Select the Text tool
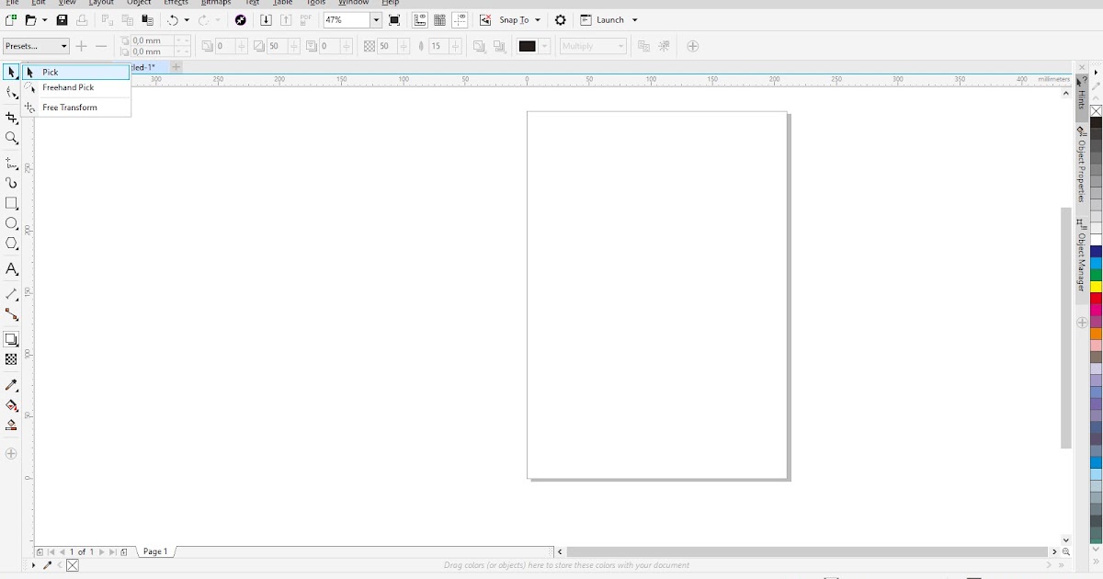1103x579 pixels. [12, 269]
